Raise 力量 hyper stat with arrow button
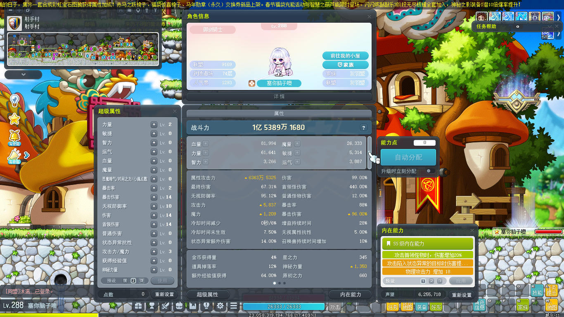 154,124
